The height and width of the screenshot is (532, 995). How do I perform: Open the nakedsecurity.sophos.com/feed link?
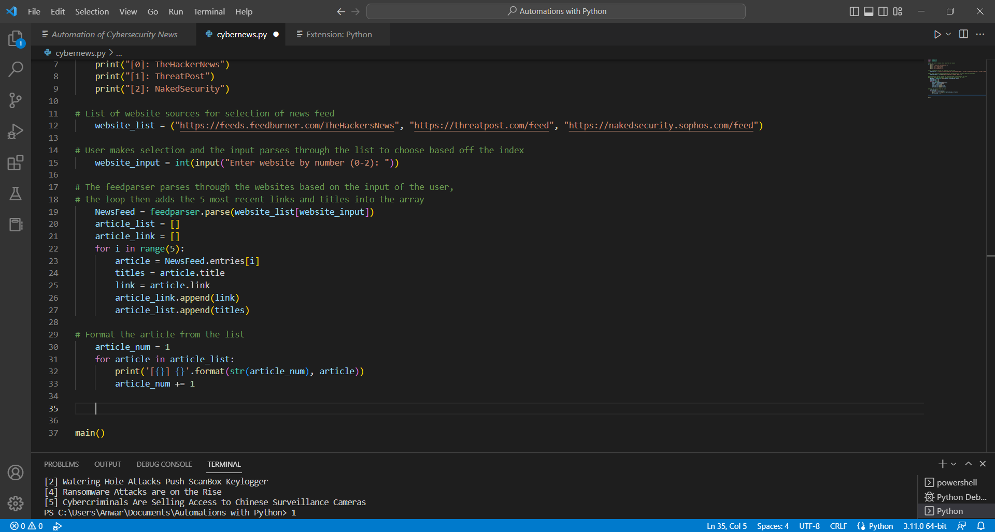click(x=661, y=126)
